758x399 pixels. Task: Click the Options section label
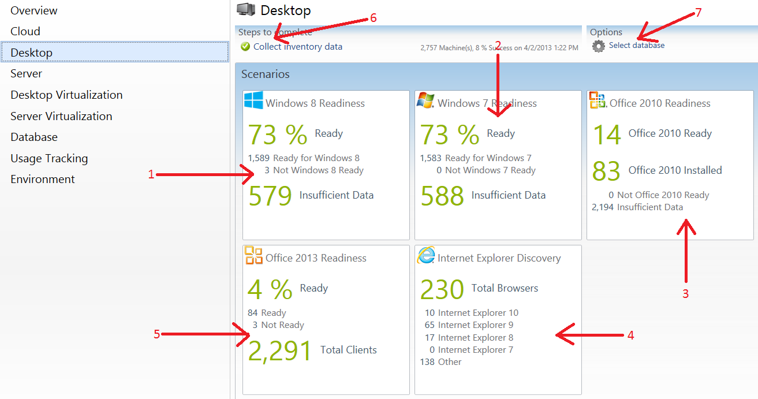click(x=606, y=32)
